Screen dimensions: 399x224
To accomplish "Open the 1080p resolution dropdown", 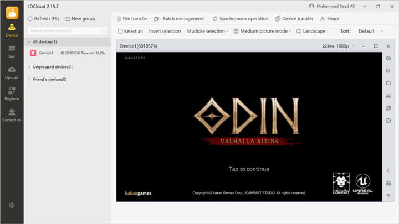I will pos(345,46).
